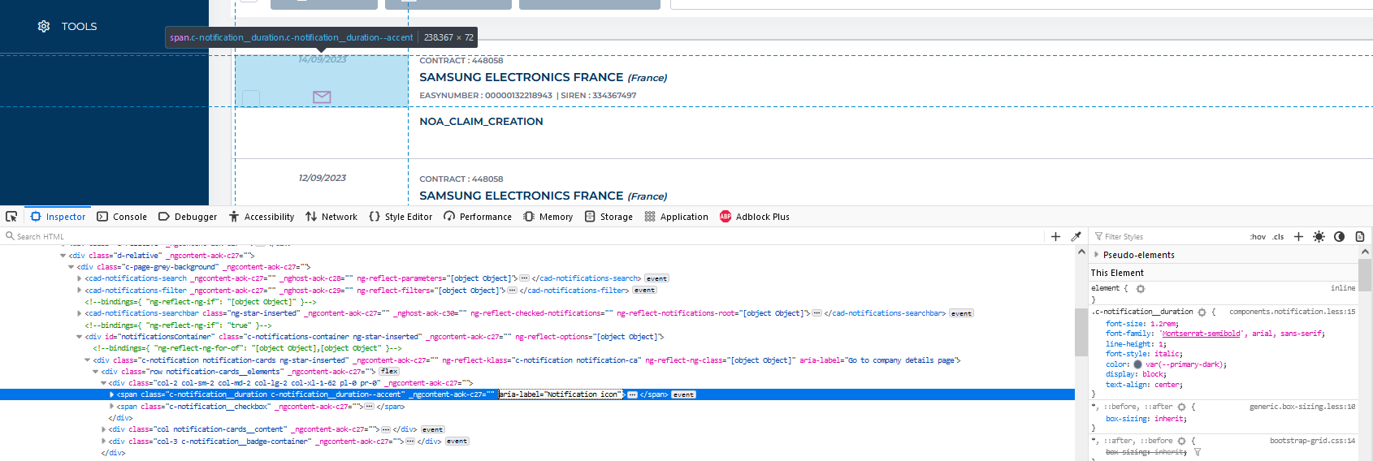Collapse the d-relative div node

63,256
